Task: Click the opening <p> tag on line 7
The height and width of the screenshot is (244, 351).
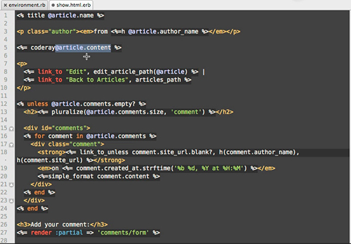Action: tap(22, 64)
